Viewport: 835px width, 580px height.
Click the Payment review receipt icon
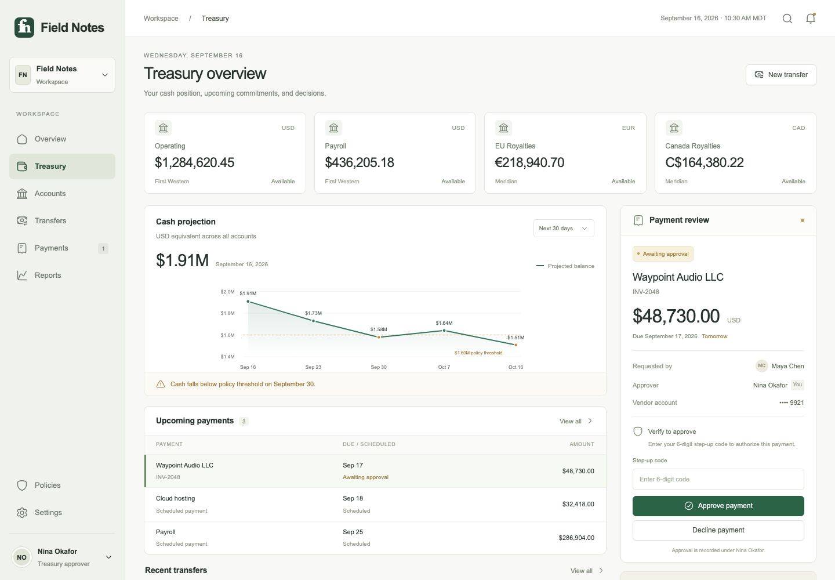(638, 220)
